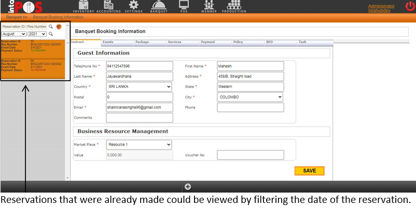Click the plus icon in bottom bar

[x=188, y=187]
